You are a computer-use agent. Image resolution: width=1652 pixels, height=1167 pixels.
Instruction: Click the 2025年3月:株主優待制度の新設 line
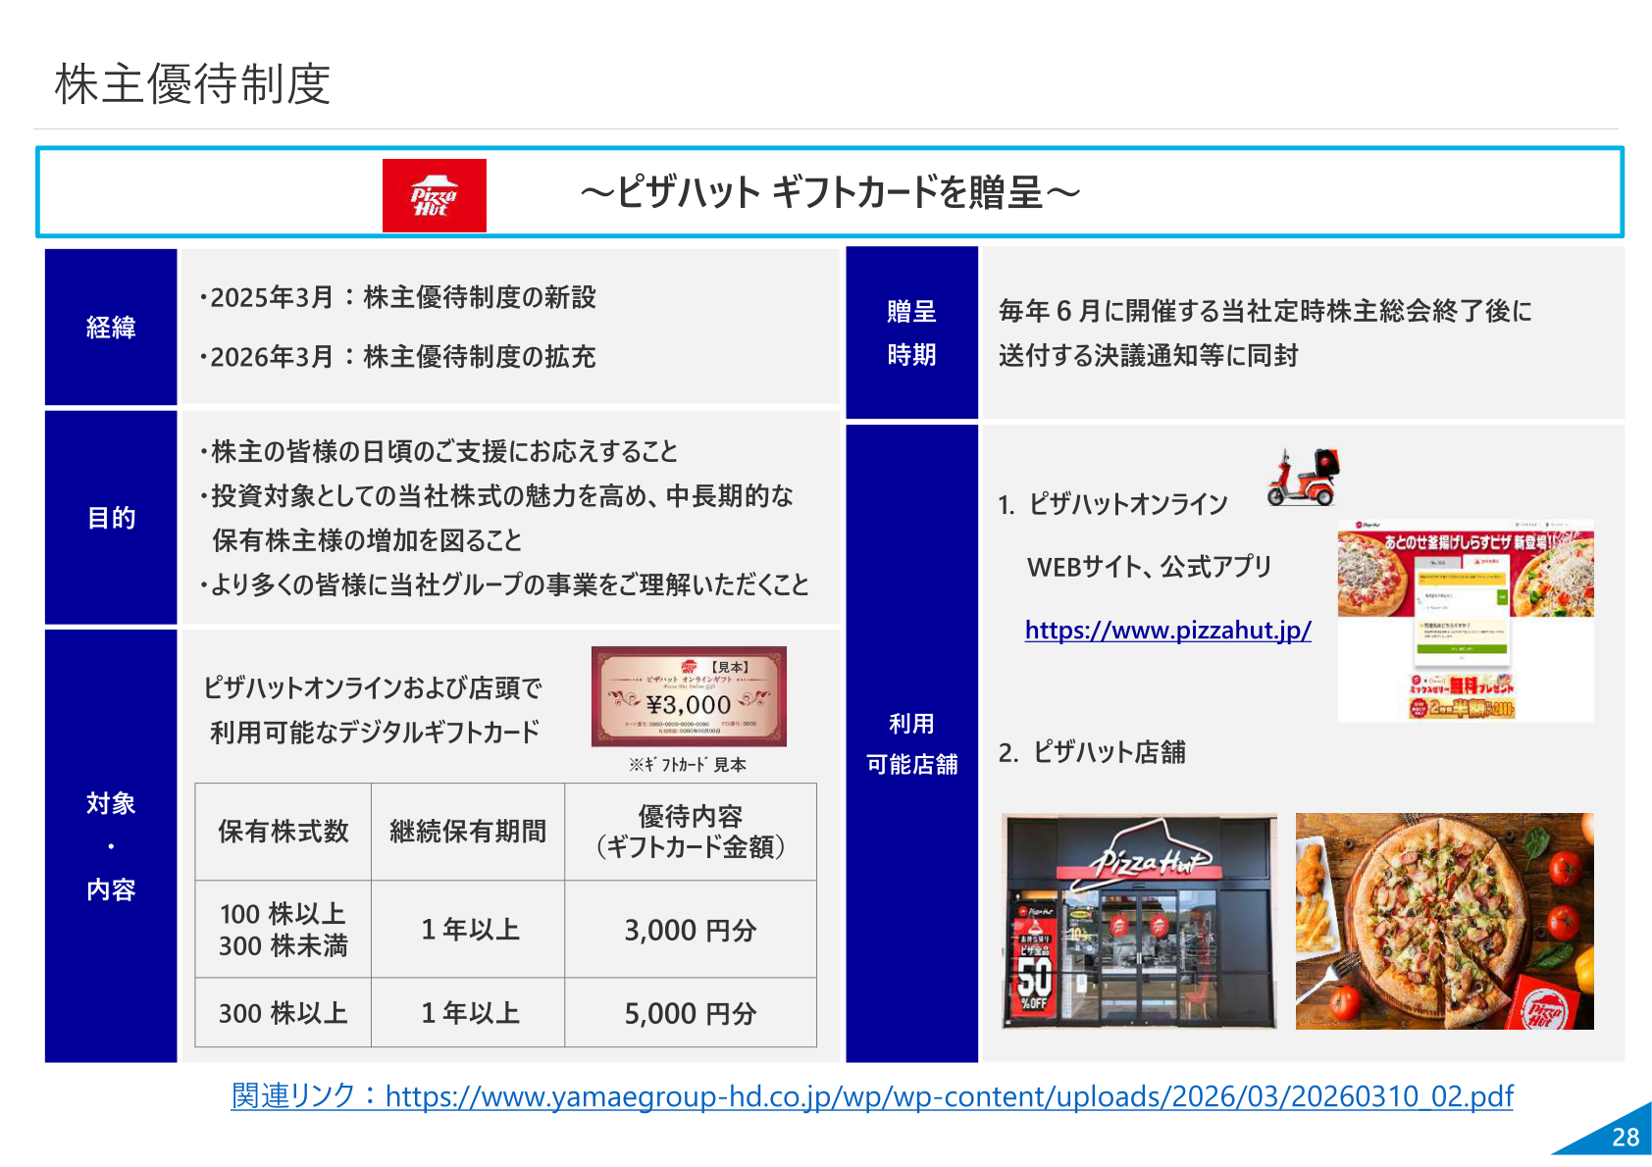pyautogui.click(x=397, y=297)
